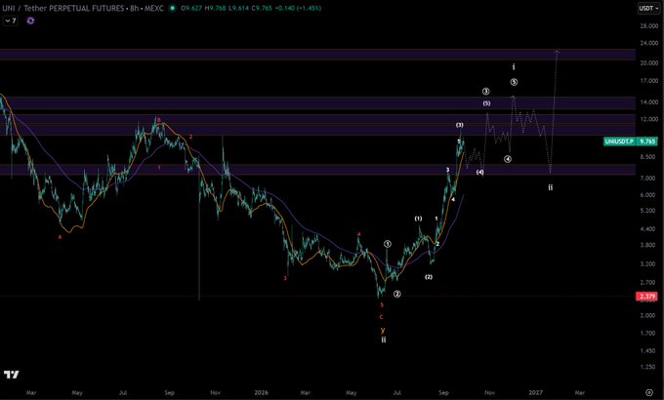Select the white (1) wave label
Screen dimensions: 664x400
(418, 219)
